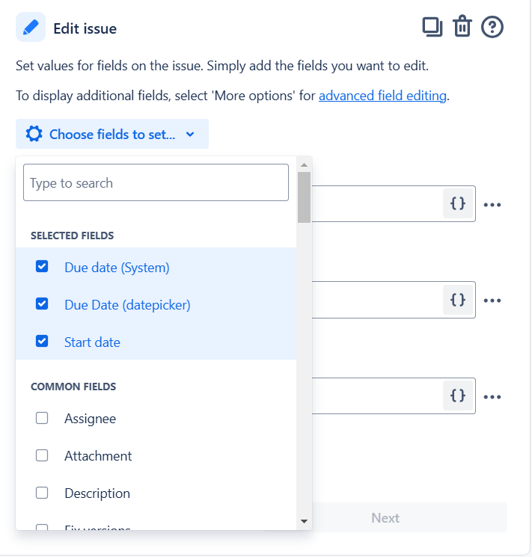Open the third field's three-dot more menu

492,397
